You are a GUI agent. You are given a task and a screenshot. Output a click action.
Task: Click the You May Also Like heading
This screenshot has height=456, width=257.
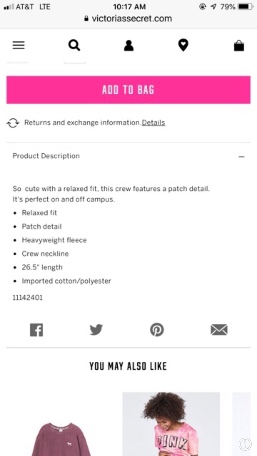(x=128, y=366)
